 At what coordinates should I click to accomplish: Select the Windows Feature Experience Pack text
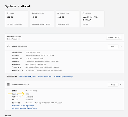44,103
